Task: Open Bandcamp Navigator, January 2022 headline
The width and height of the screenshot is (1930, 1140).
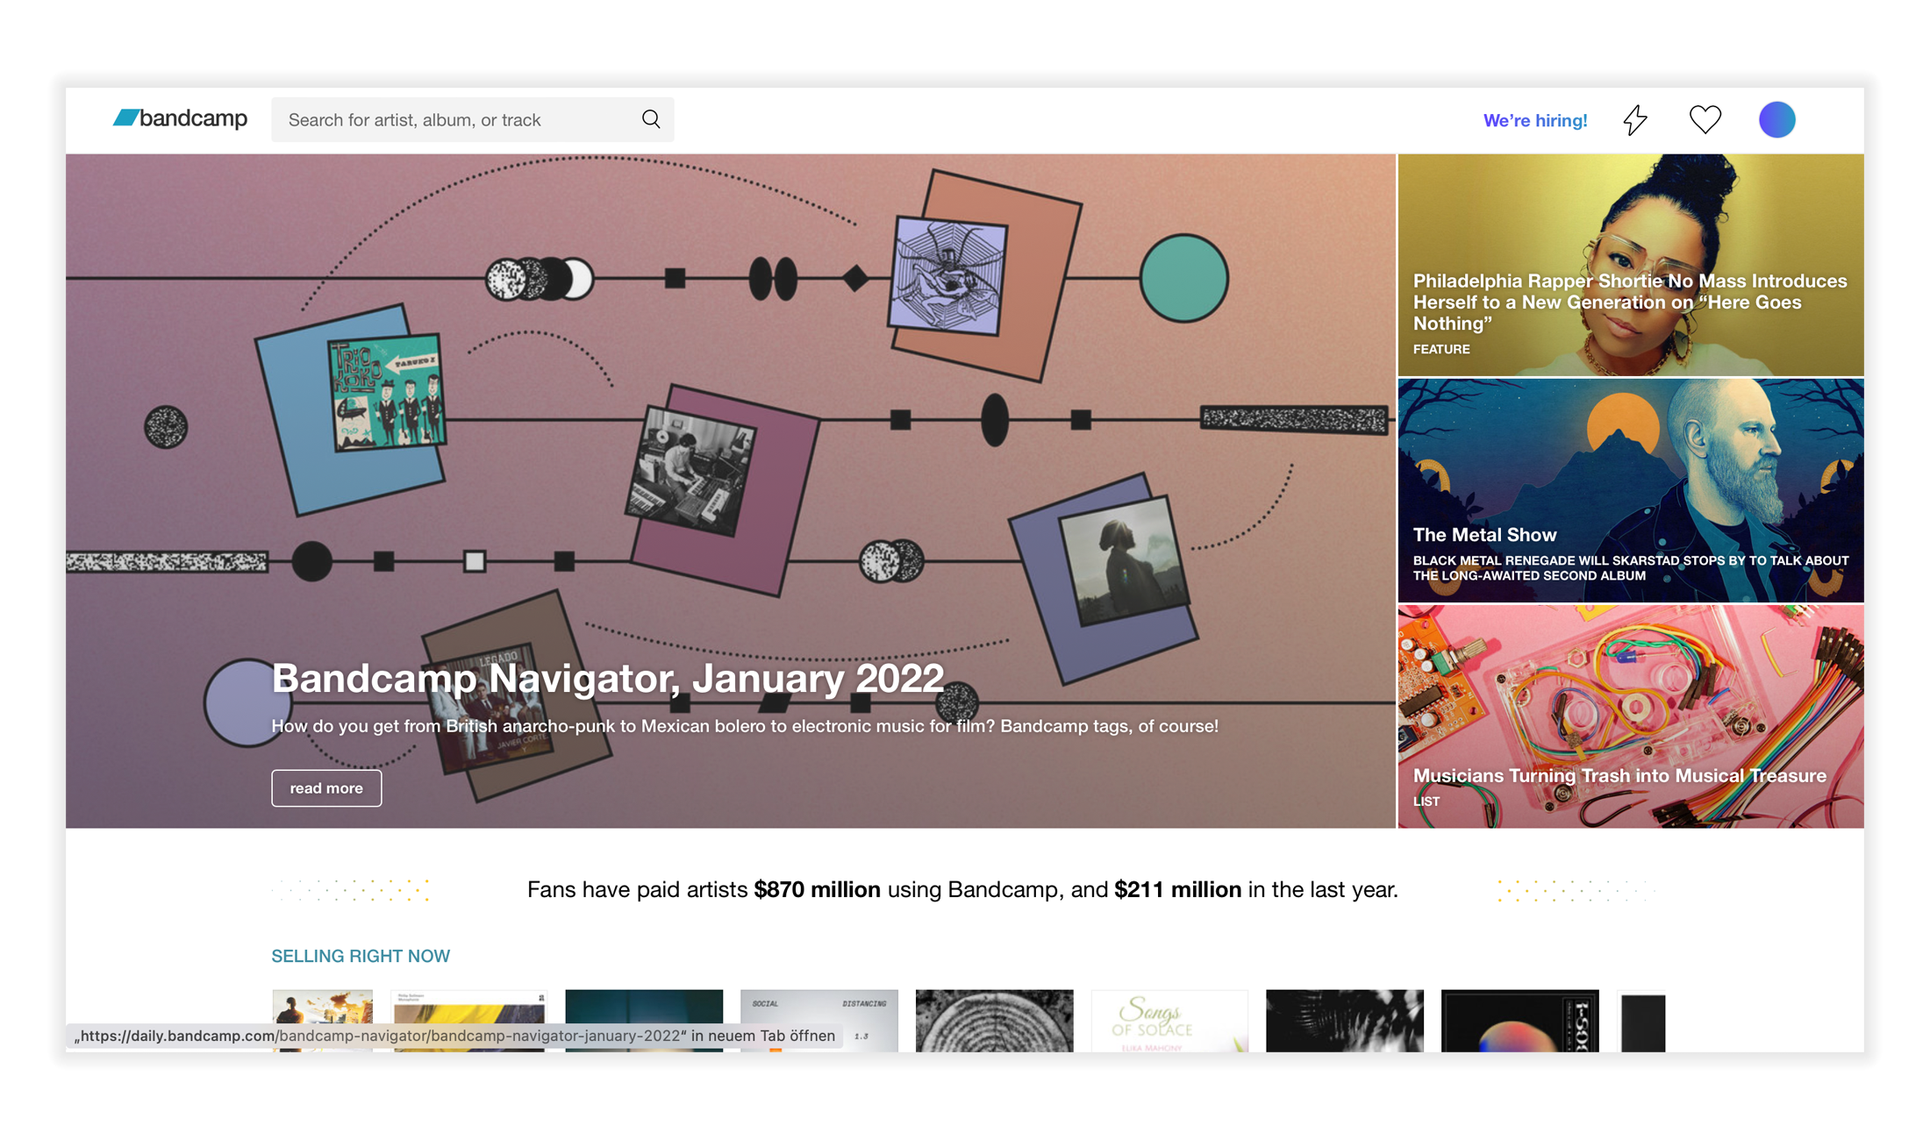Action: pos(607,678)
